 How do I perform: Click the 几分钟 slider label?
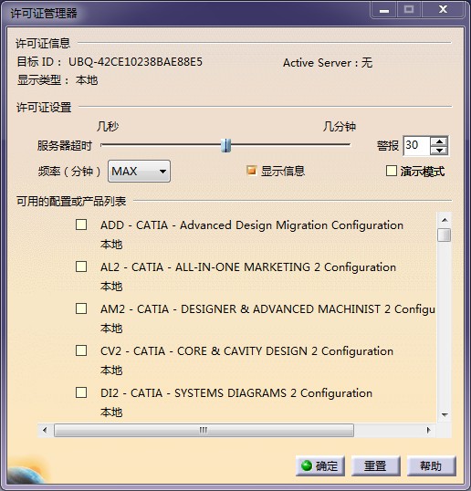340,127
